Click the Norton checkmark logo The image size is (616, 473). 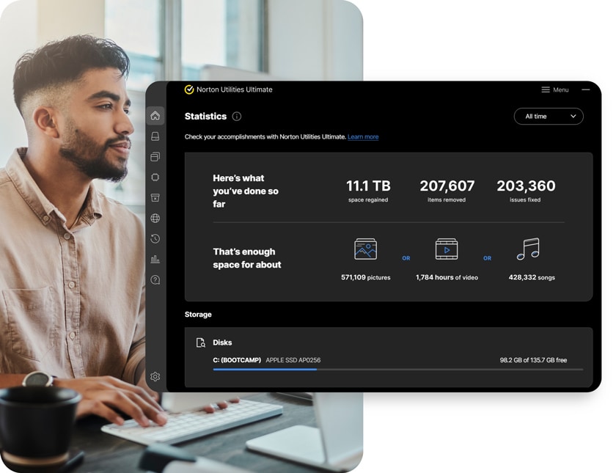189,89
